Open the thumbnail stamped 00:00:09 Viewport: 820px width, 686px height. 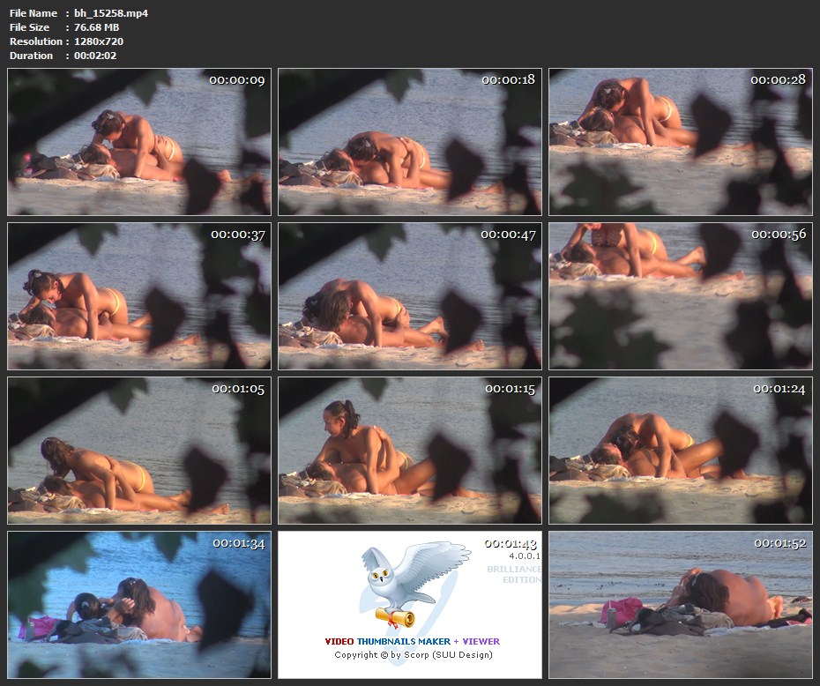point(139,142)
